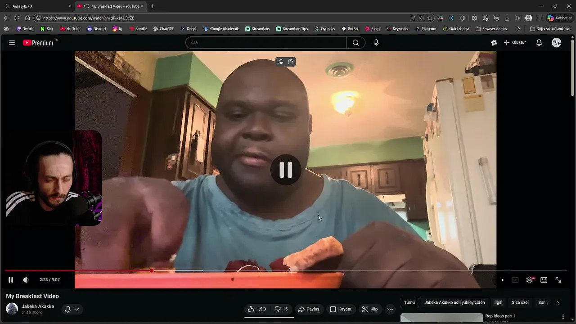Select the Jakeka Akakke adlı yükleyiciden chip
This screenshot has height=324, width=576.
pyautogui.click(x=454, y=302)
